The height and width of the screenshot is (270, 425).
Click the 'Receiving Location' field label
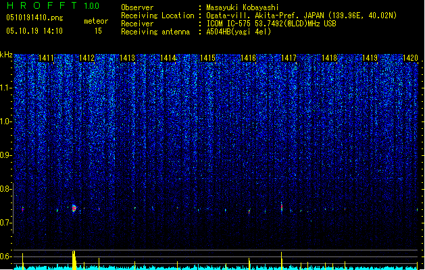point(157,16)
